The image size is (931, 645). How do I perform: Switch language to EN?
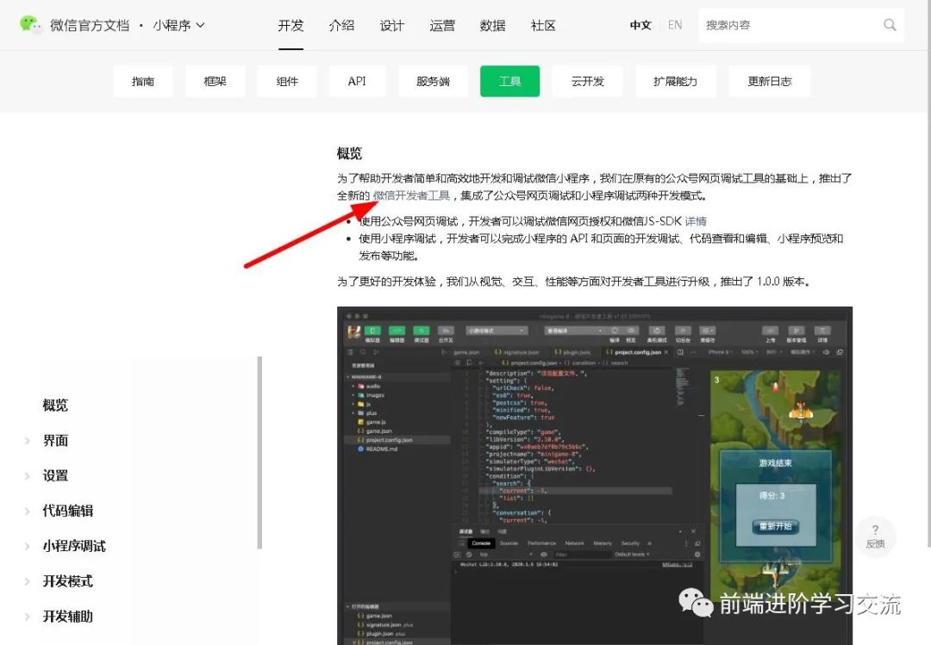(675, 25)
